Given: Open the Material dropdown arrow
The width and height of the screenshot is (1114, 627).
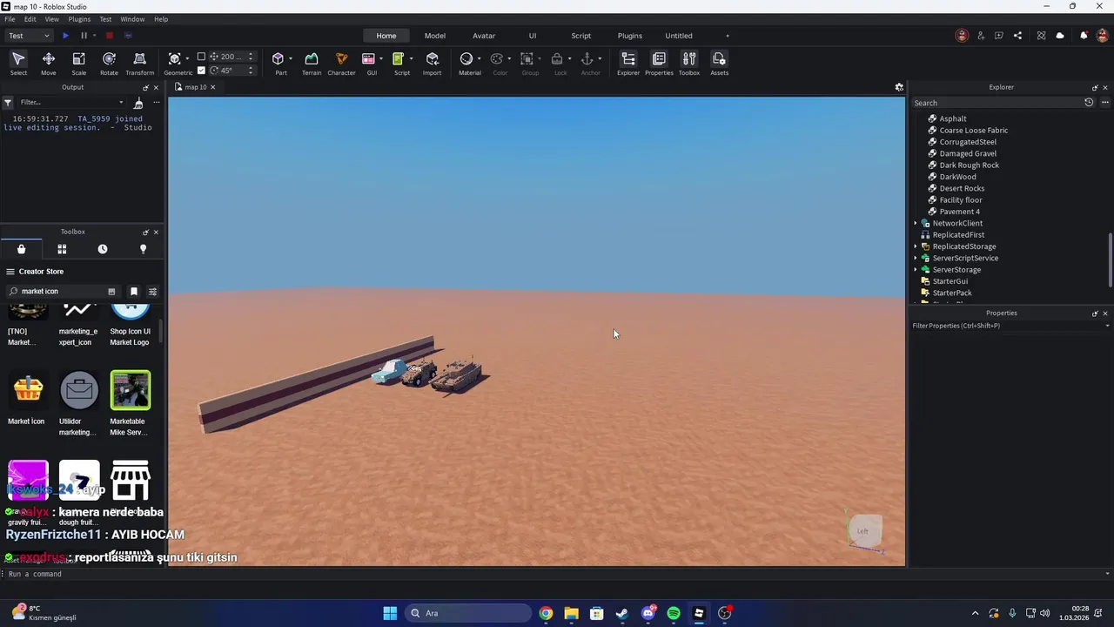Looking at the screenshot, I should click(x=479, y=59).
